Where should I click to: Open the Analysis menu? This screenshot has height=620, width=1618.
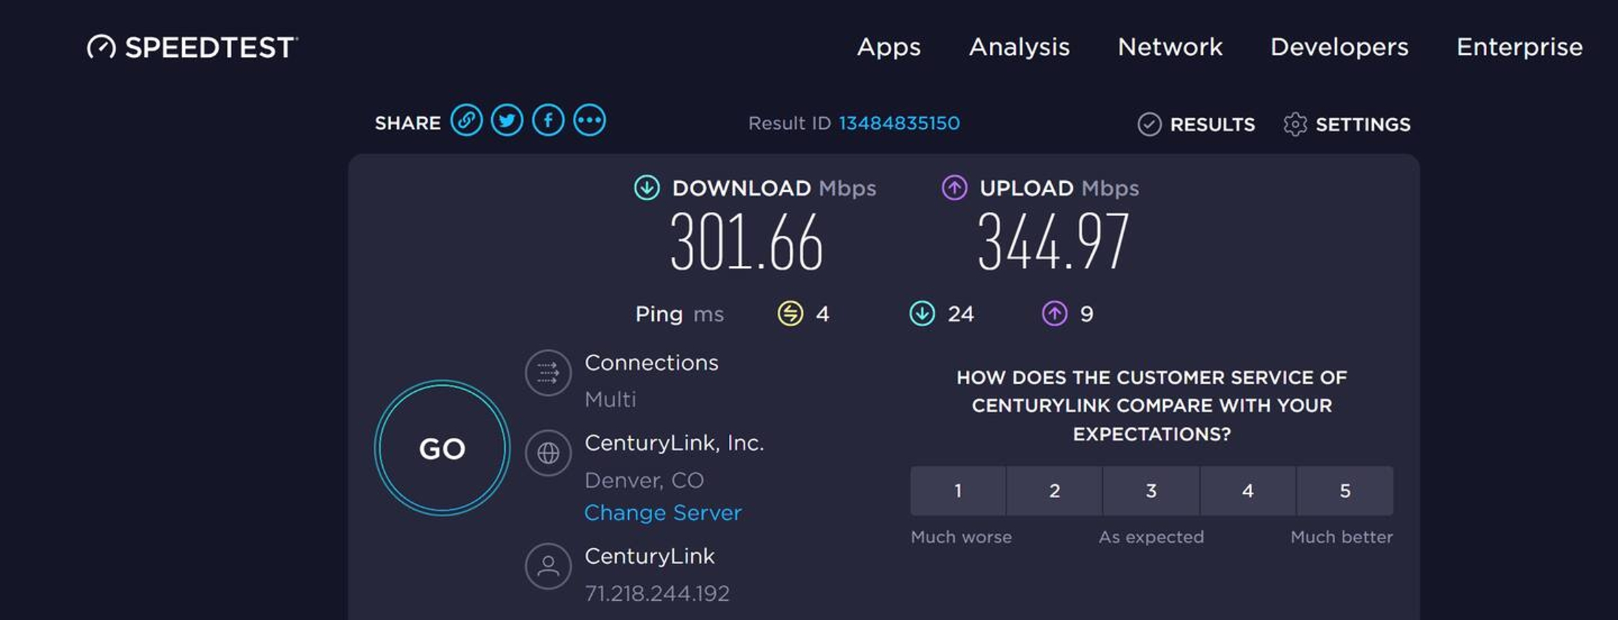click(1019, 47)
